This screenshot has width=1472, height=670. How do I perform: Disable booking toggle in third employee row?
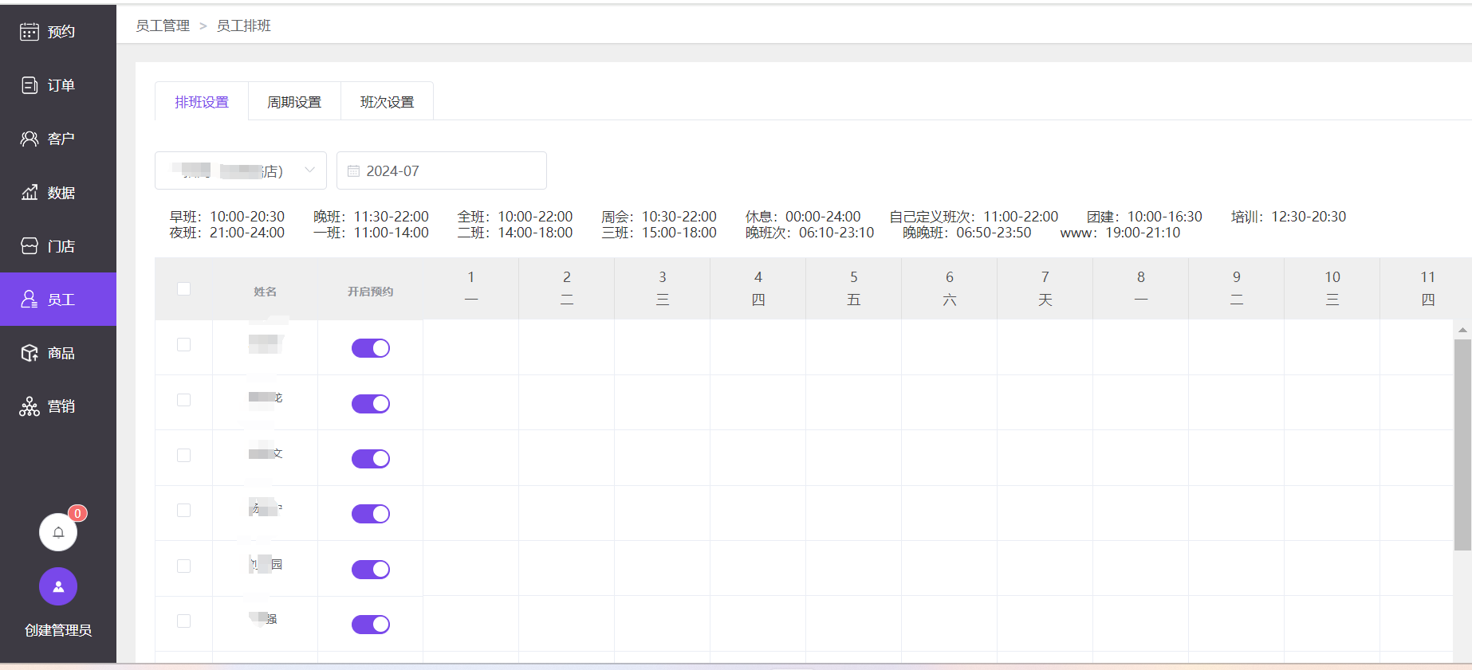tap(371, 459)
